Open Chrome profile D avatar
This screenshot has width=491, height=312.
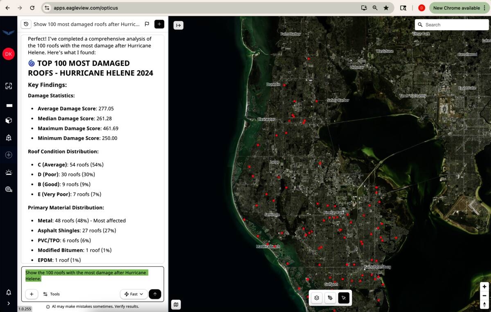(421, 8)
